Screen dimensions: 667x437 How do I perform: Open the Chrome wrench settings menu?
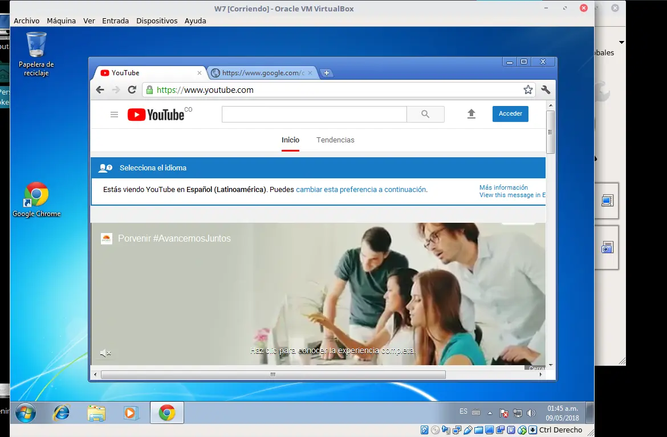coord(546,89)
